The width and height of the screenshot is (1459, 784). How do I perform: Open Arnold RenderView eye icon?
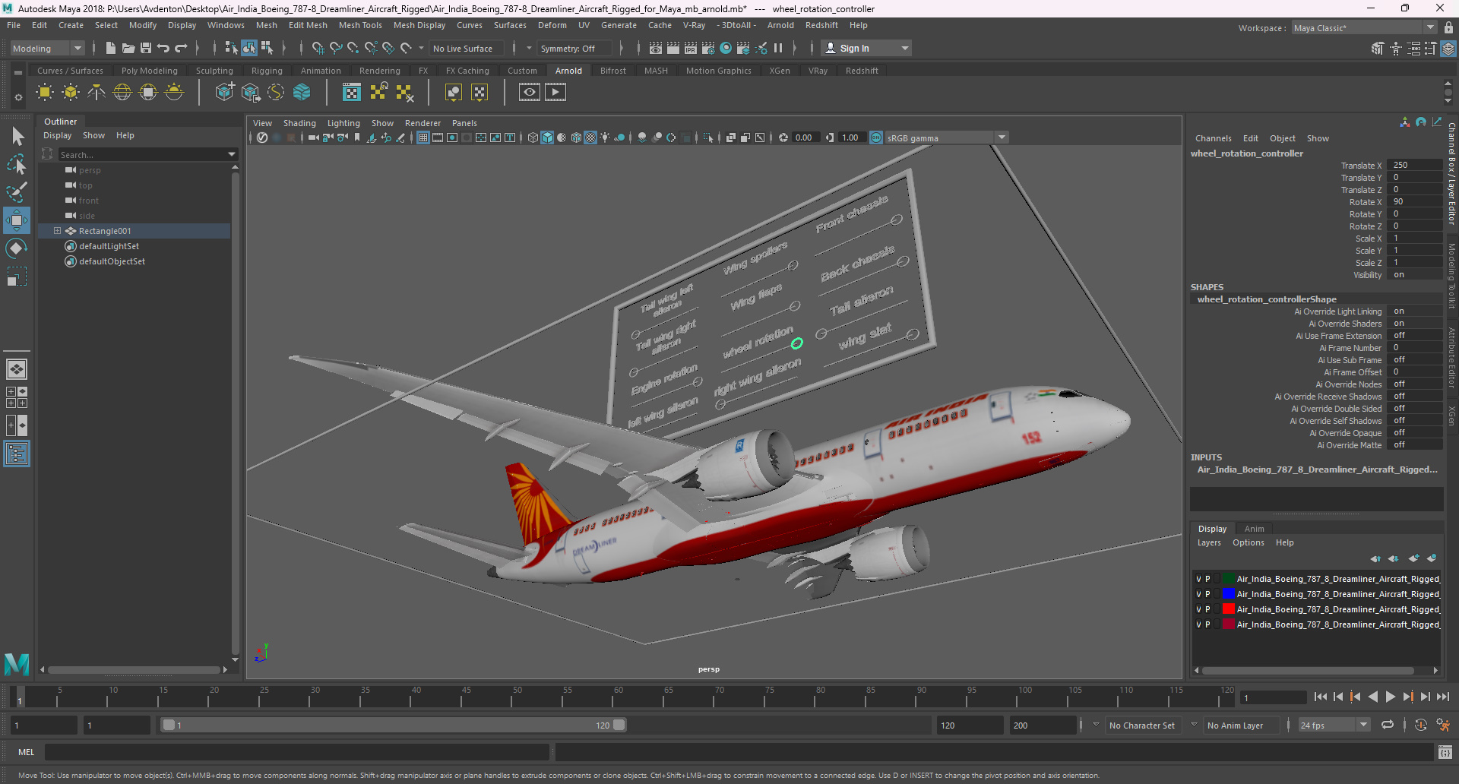(530, 93)
